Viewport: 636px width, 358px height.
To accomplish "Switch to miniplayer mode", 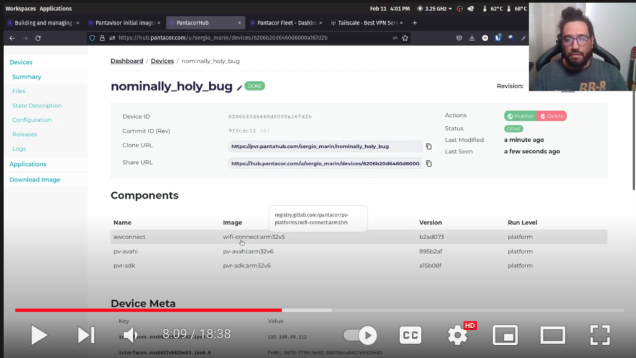I will coord(505,335).
